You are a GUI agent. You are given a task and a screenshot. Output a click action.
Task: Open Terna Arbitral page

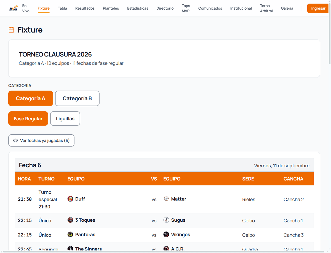[266, 8]
